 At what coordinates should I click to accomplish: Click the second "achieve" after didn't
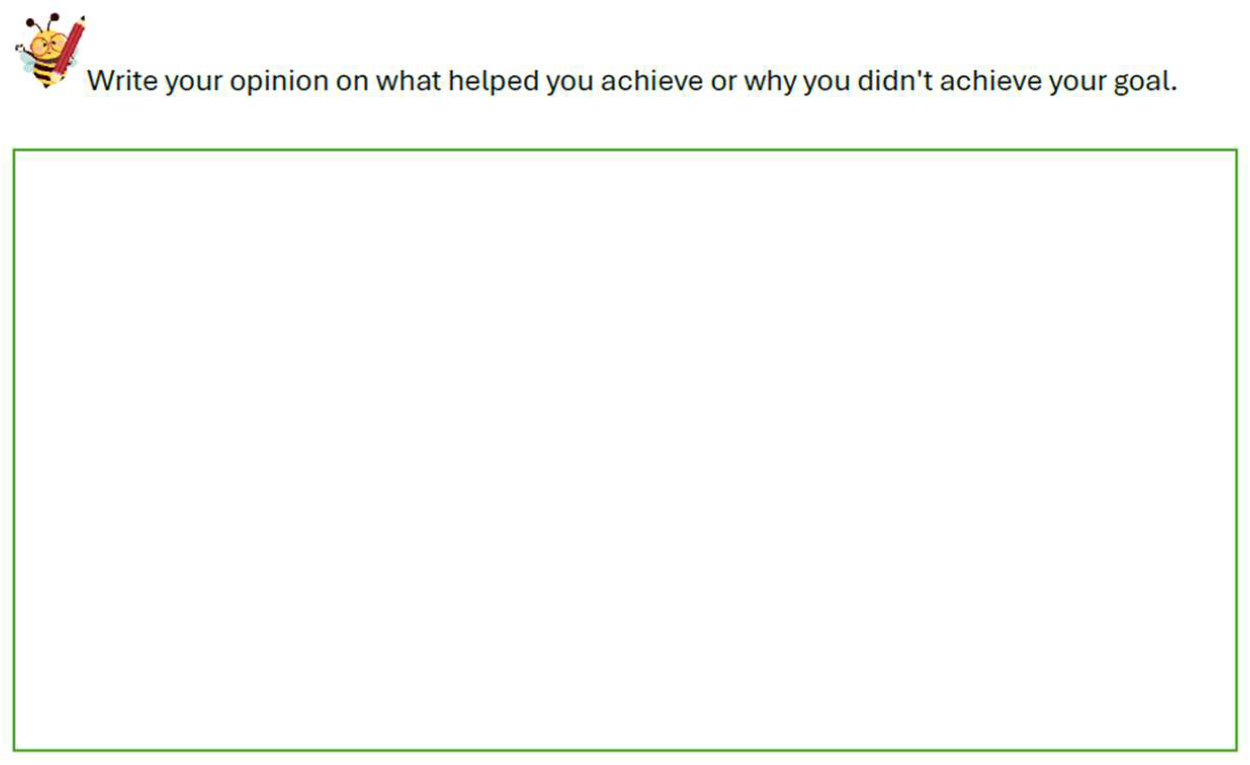click(x=991, y=81)
